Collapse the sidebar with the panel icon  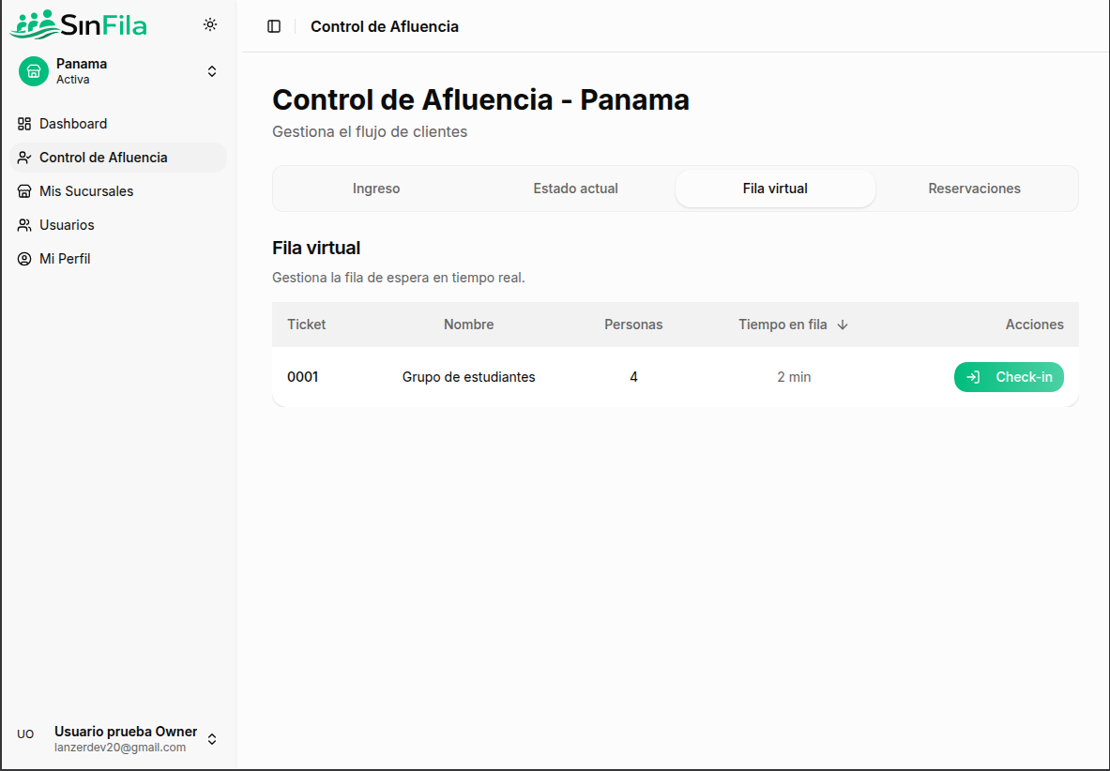(273, 26)
